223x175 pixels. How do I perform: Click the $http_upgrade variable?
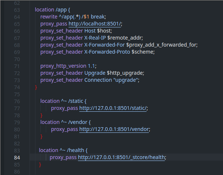point(125,73)
